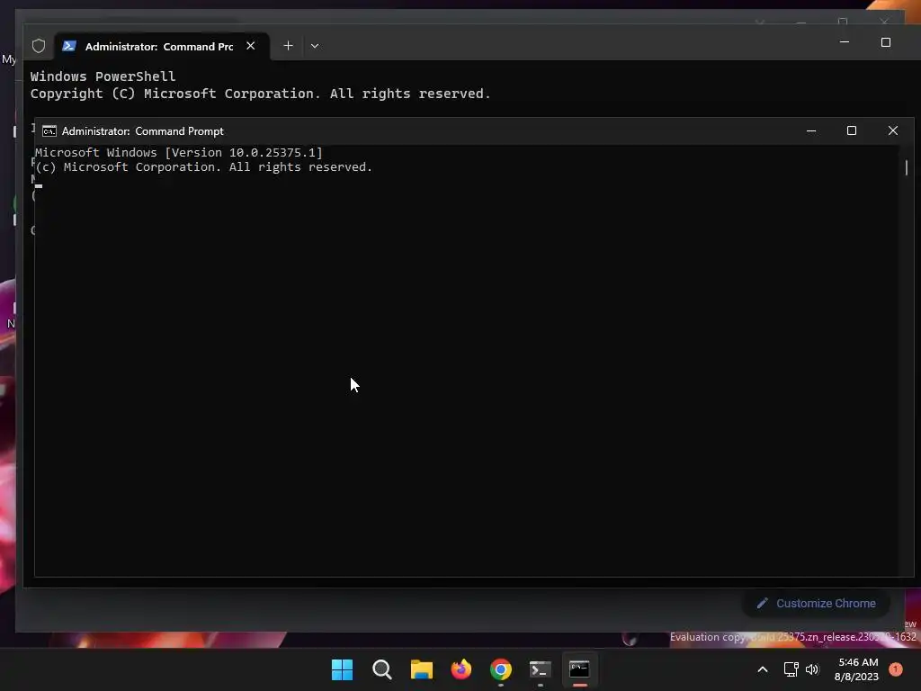
Task: Minimize the Command Prompt window
Action: click(811, 131)
